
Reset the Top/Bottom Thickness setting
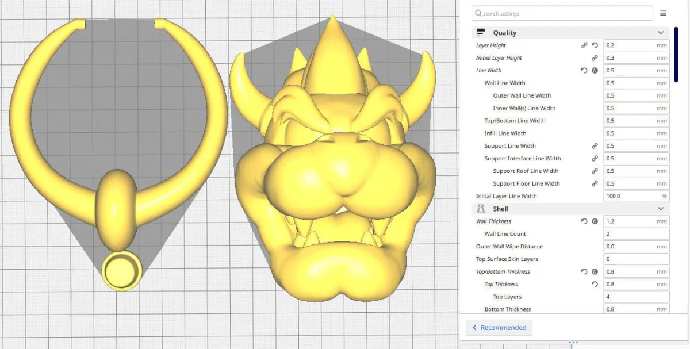pos(584,272)
